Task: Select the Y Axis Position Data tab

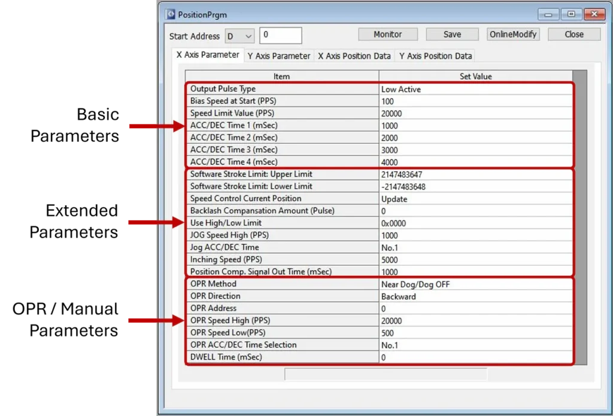Action: (x=435, y=56)
